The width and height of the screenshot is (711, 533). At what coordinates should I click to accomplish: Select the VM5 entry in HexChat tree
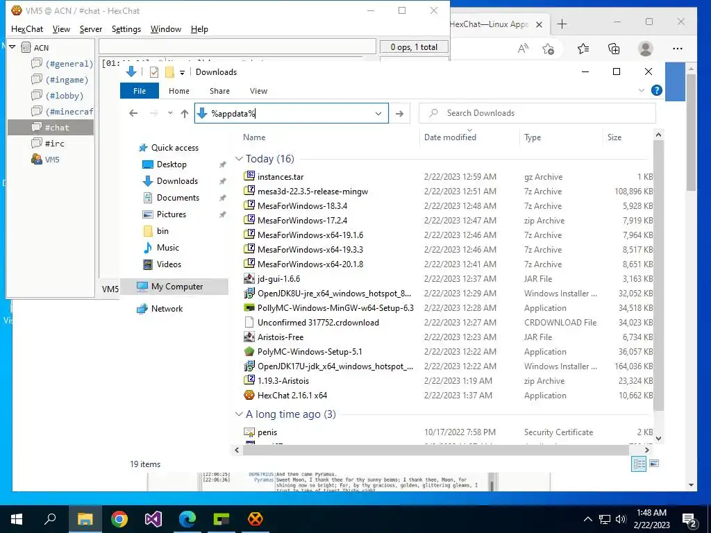click(45, 160)
